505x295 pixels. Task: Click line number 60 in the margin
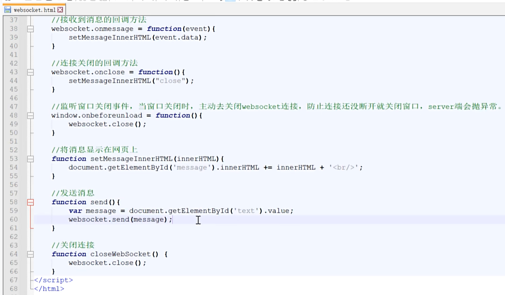tap(14, 219)
